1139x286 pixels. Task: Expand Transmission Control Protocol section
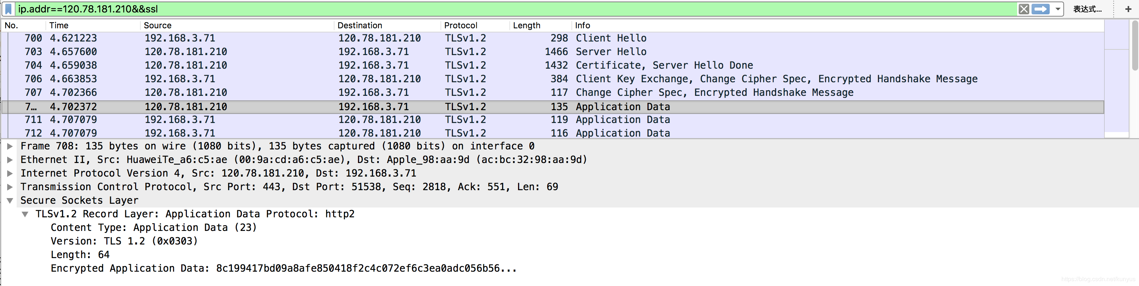click(x=10, y=187)
